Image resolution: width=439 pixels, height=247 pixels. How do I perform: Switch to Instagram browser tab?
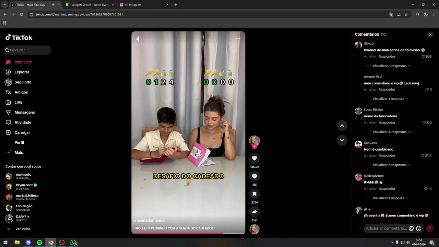[x=144, y=5]
